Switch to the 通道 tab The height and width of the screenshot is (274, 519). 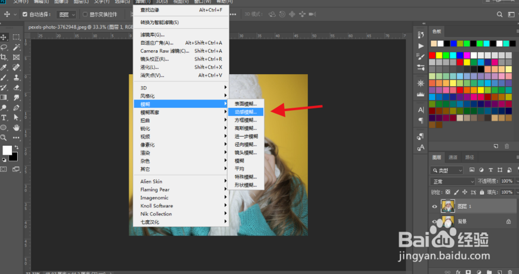coord(453,158)
